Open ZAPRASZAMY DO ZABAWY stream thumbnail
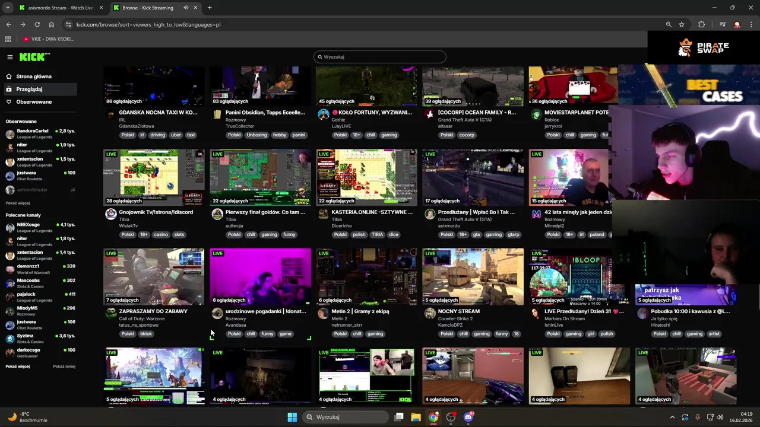 coord(154,276)
